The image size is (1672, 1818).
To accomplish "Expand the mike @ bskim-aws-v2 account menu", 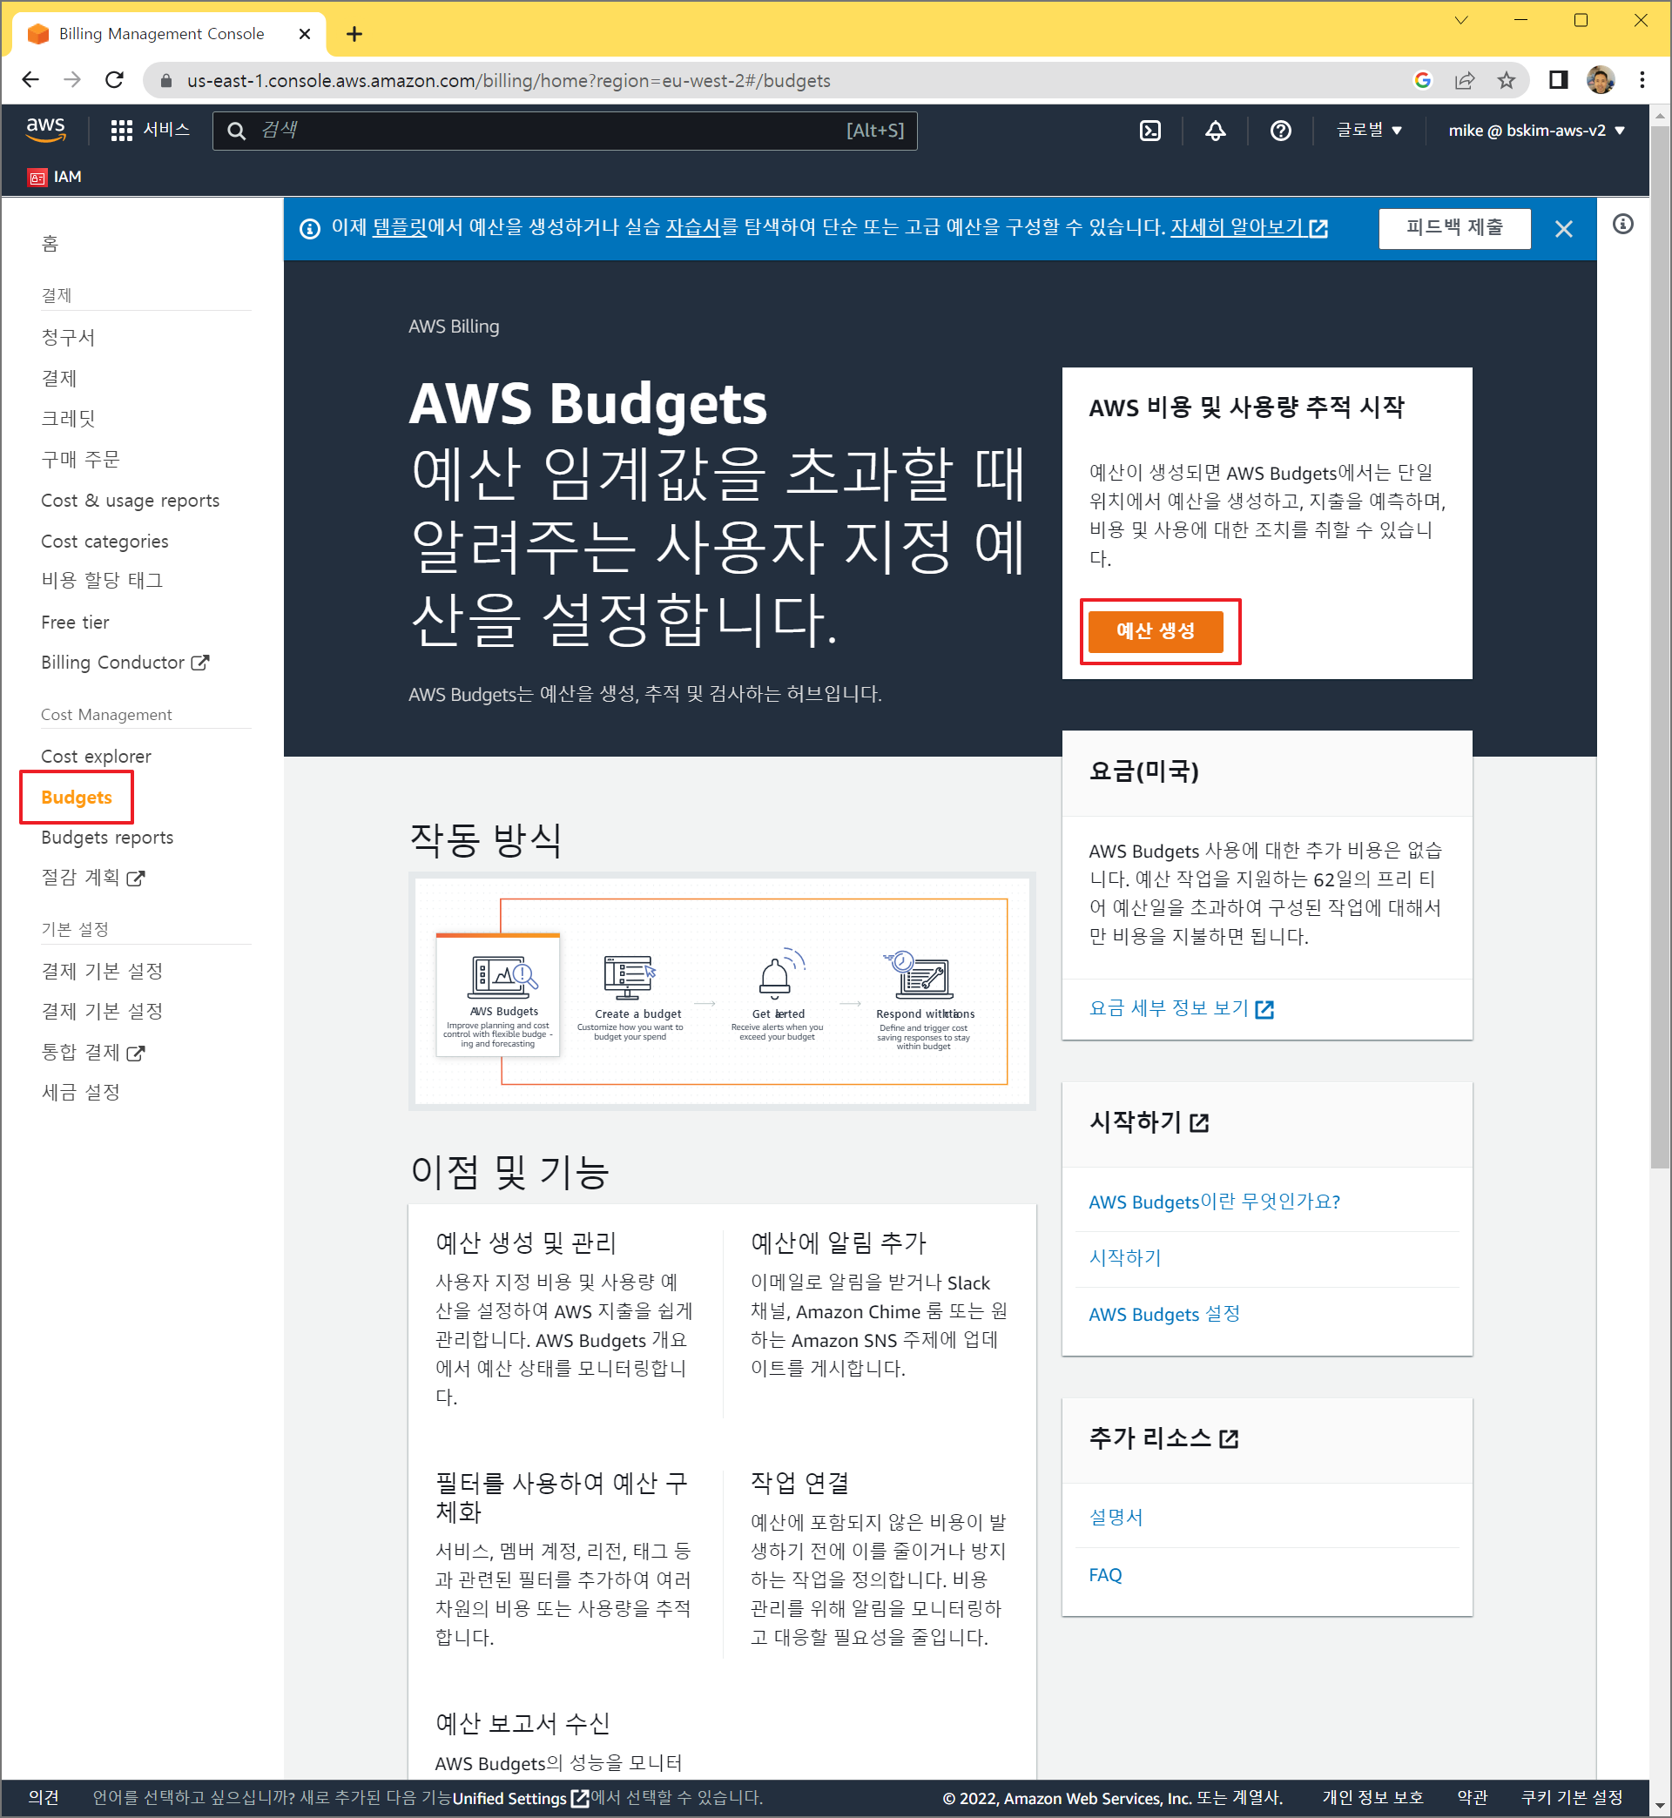I will (1536, 131).
